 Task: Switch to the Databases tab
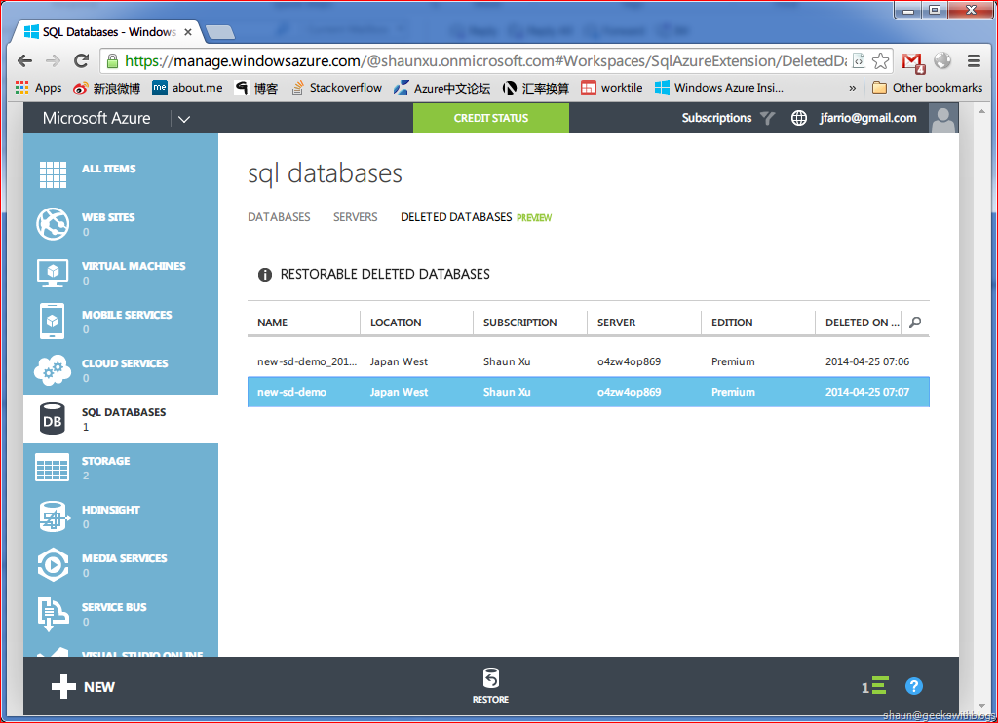point(279,217)
